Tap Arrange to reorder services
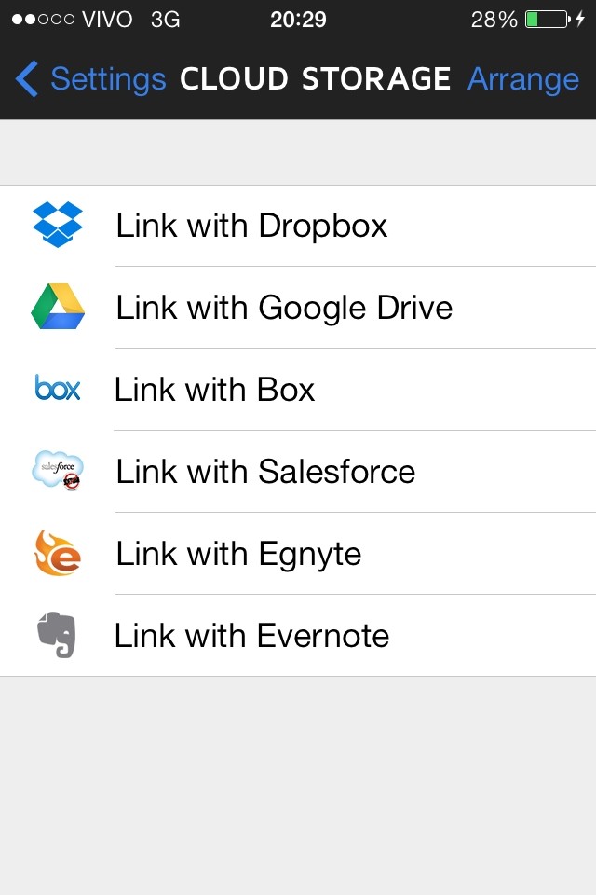 click(x=523, y=78)
